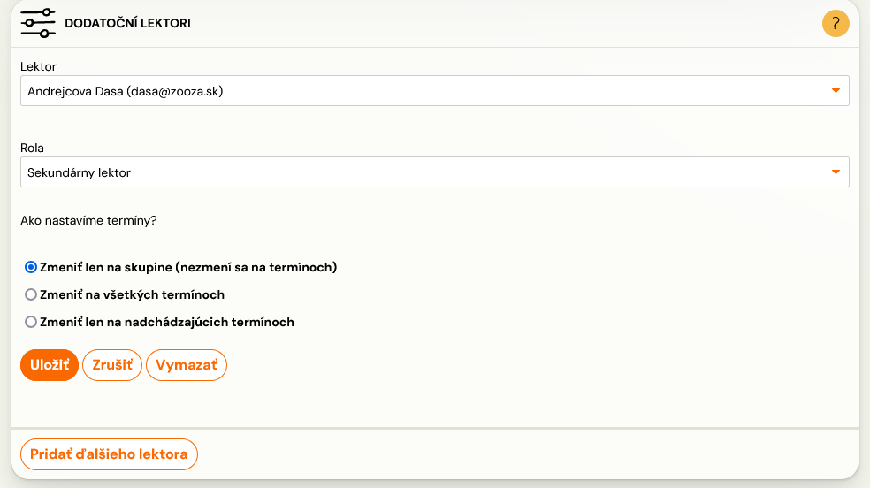
Task: Open the Rola dropdown showing Sekundárny lektor
Action: 434,172
